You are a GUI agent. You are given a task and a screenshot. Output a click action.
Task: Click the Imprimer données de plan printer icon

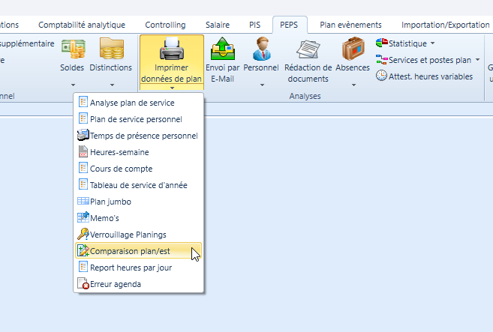click(x=171, y=50)
